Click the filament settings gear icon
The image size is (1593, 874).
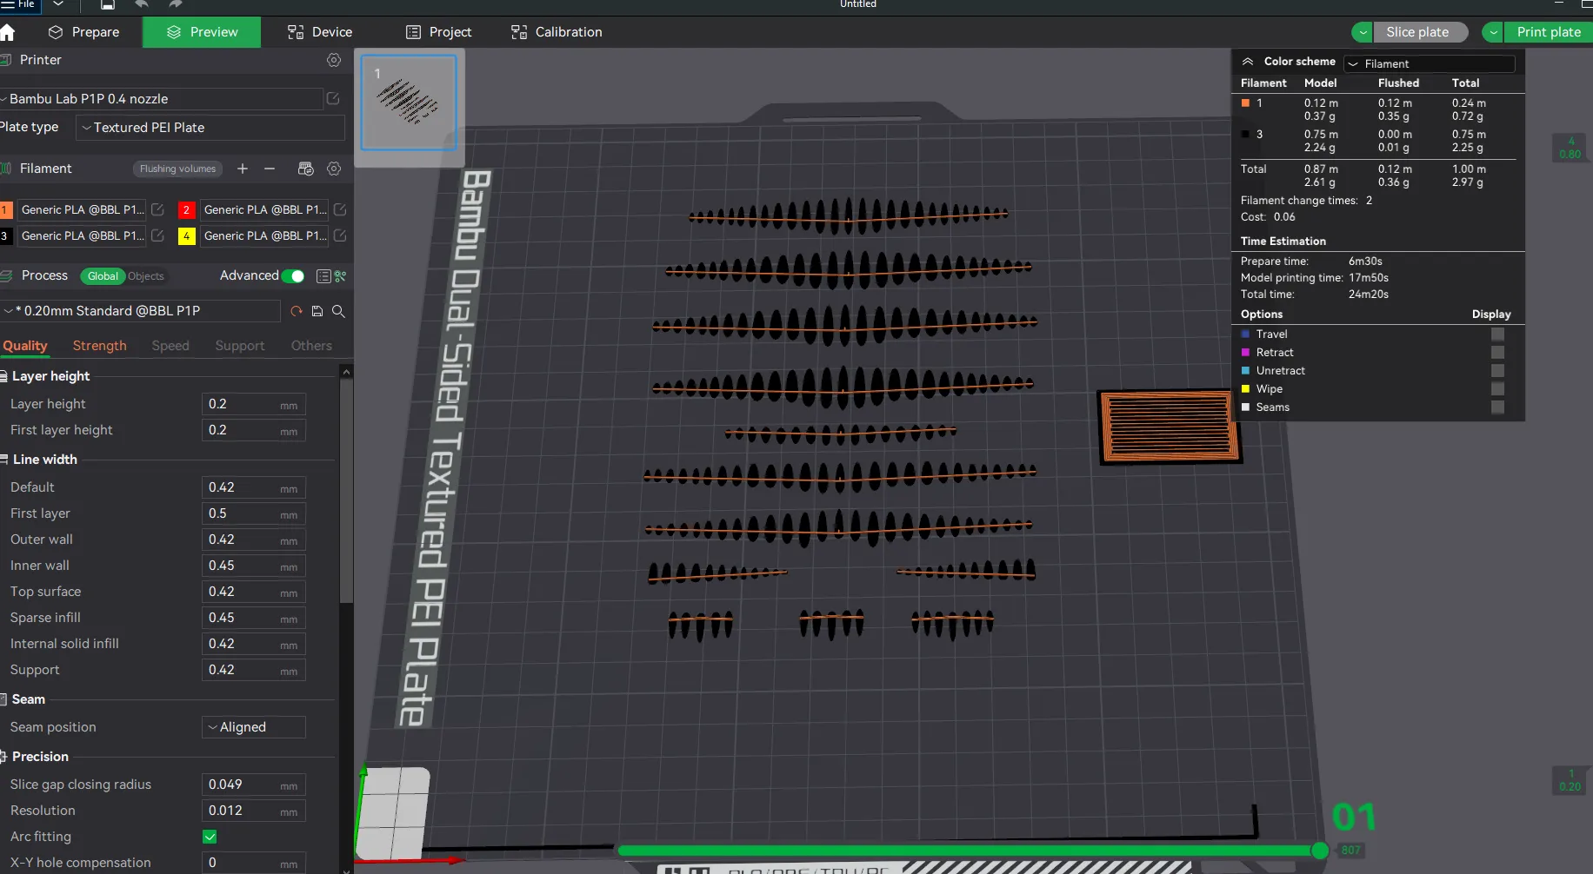coord(333,169)
